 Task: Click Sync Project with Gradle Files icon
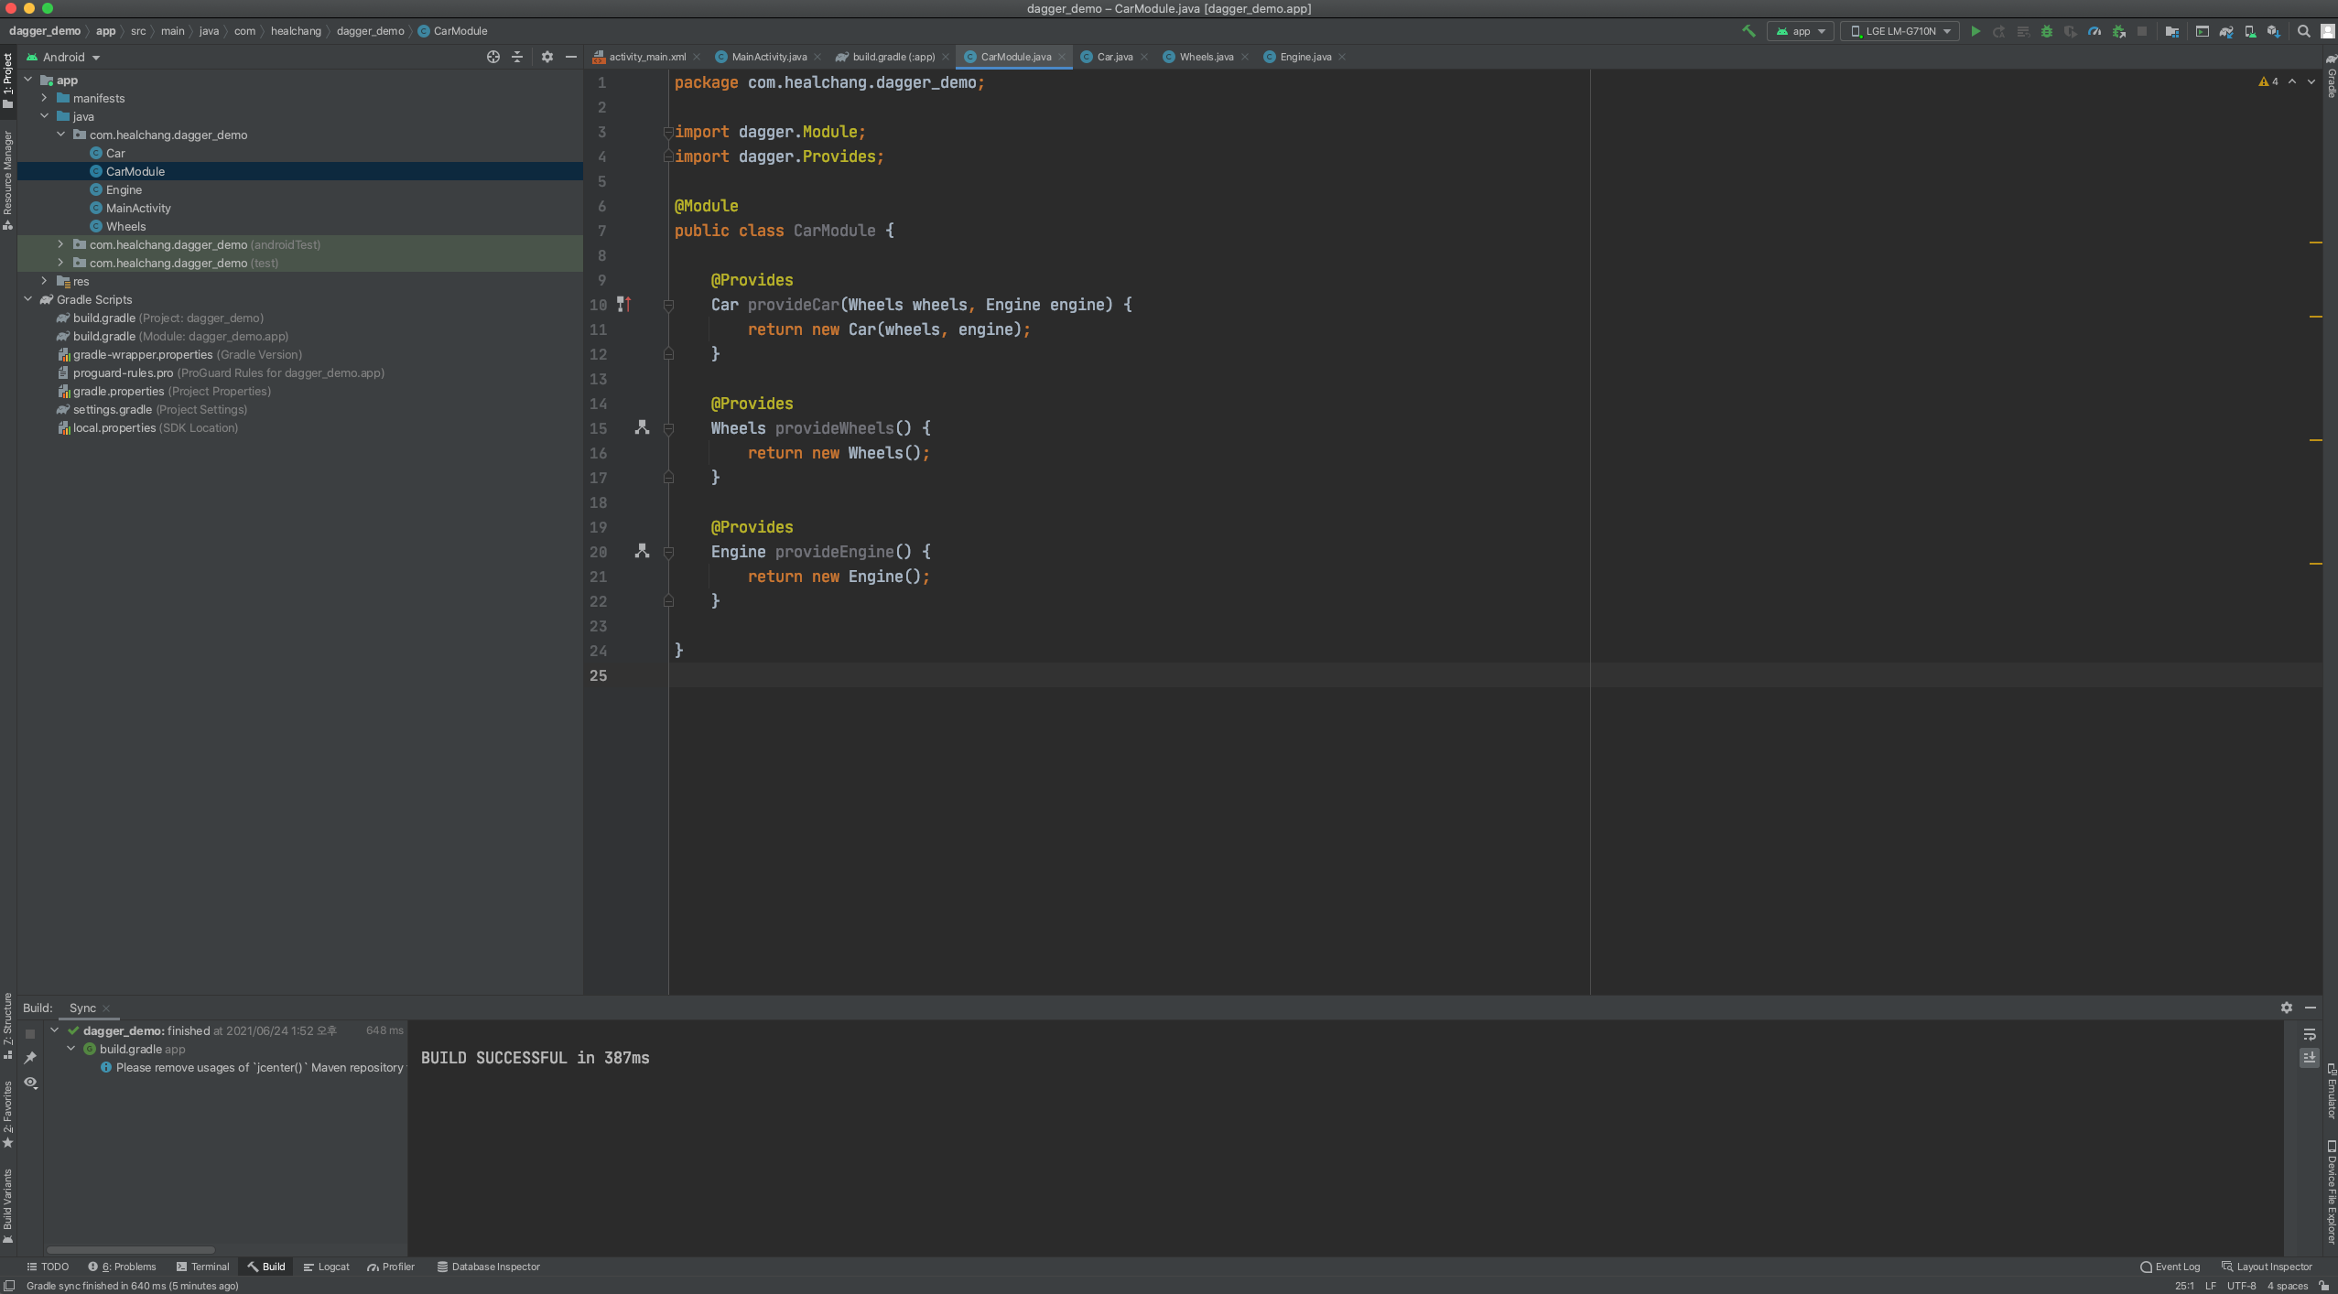(x=2226, y=31)
